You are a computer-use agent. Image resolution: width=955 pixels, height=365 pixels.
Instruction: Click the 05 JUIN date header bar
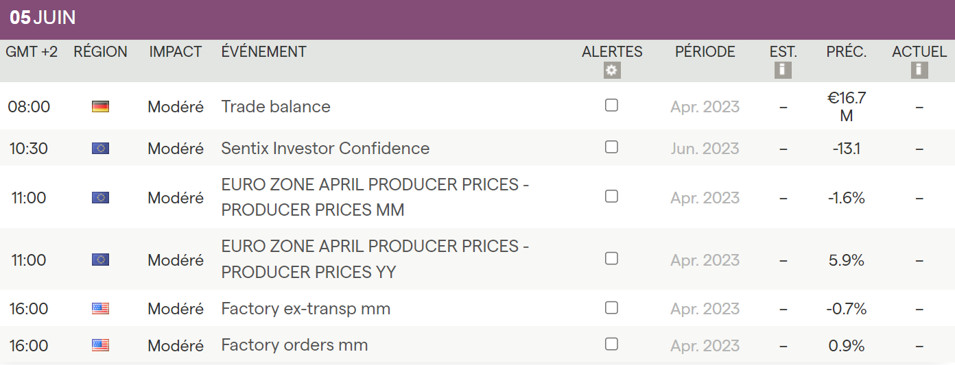pos(43,18)
